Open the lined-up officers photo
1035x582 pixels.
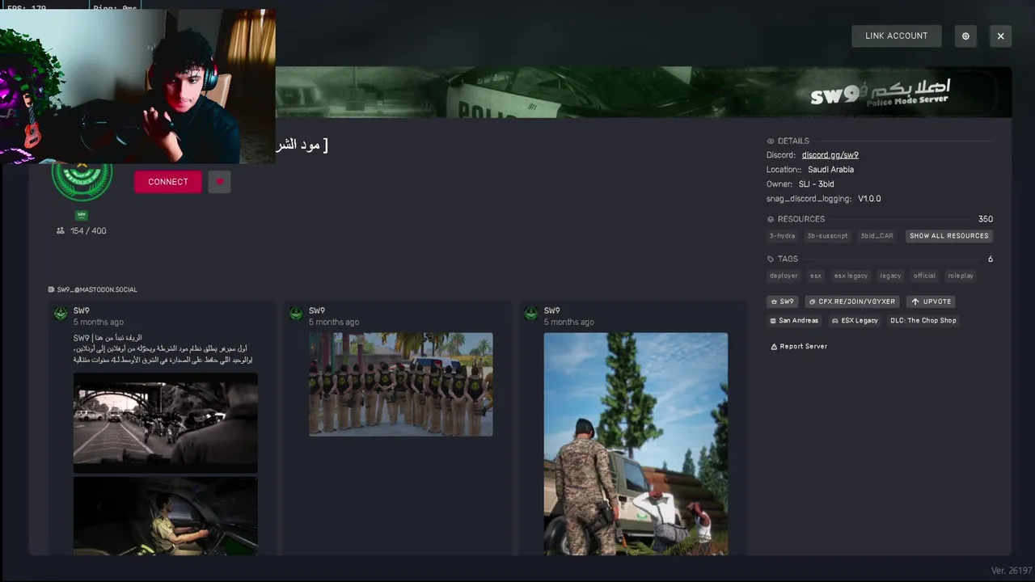click(x=401, y=385)
